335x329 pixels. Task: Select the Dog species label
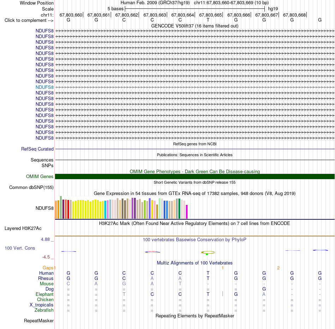coord(49,289)
